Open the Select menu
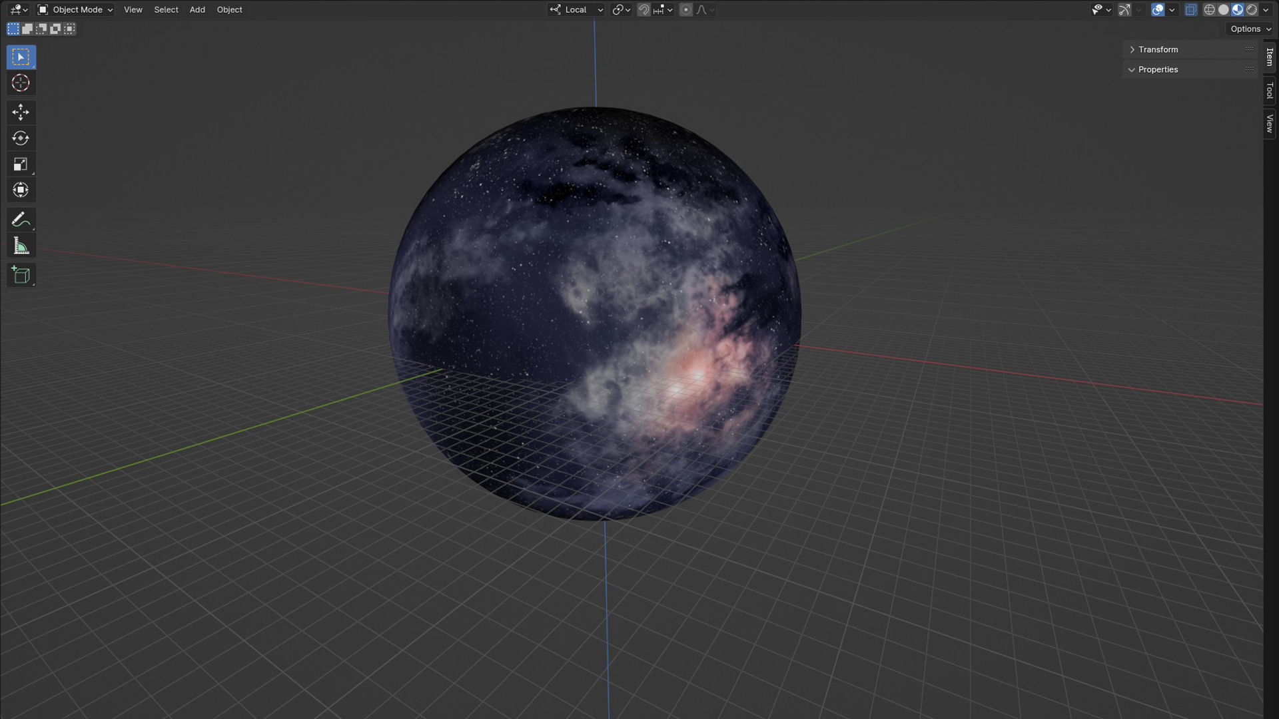The image size is (1279, 719). tap(166, 9)
